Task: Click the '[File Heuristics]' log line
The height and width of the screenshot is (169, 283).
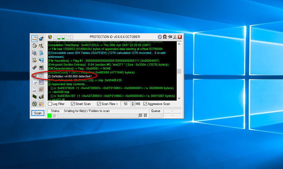Action: [104, 61]
